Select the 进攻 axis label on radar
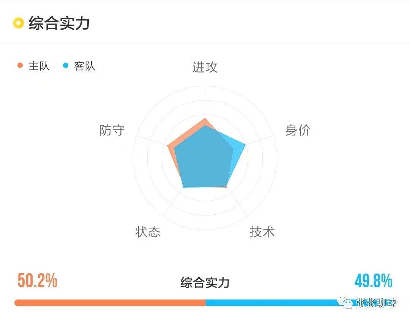This screenshot has height=321, width=410. click(205, 67)
